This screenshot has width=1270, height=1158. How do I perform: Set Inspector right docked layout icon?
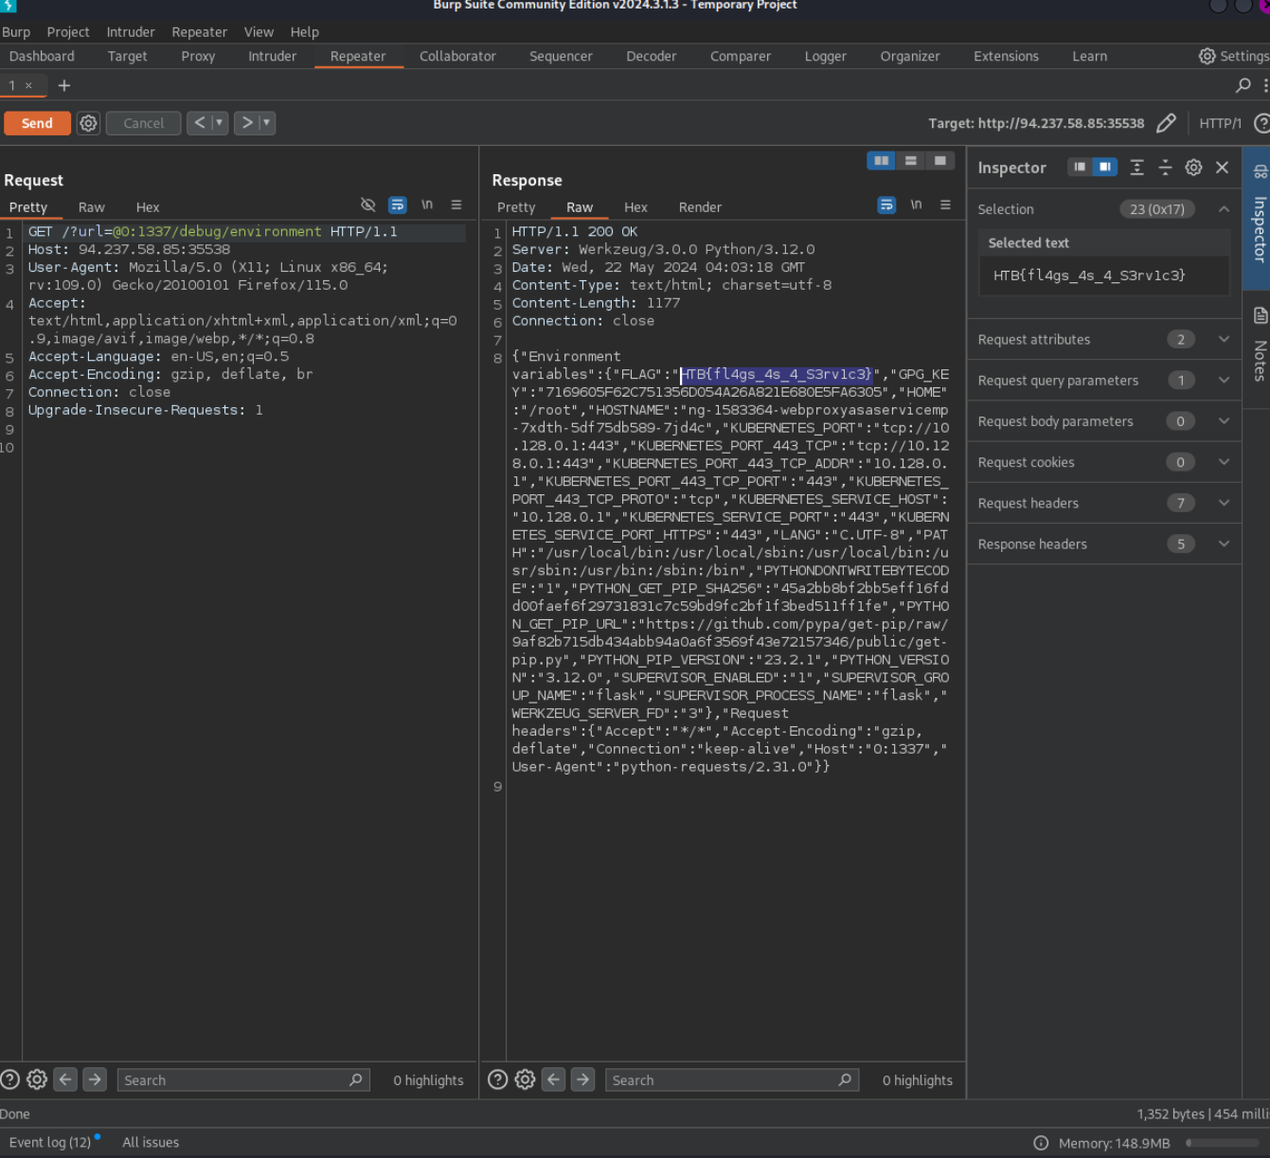point(1105,167)
